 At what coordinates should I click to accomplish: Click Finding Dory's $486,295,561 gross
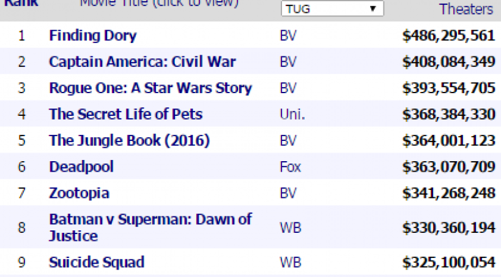(x=448, y=36)
